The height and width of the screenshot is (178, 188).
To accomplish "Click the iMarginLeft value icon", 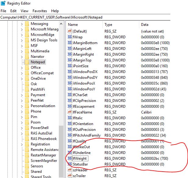I will (70, 48).
